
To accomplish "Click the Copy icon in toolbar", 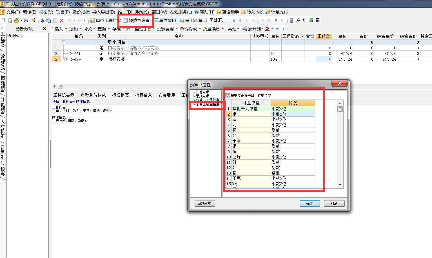I will pyautogui.click(x=48, y=20).
